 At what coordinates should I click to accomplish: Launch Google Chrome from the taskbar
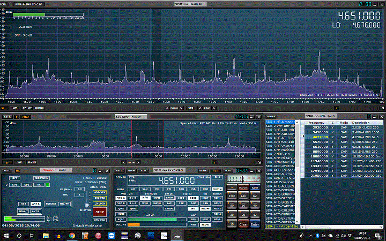pyautogui.click(x=72, y=236)
